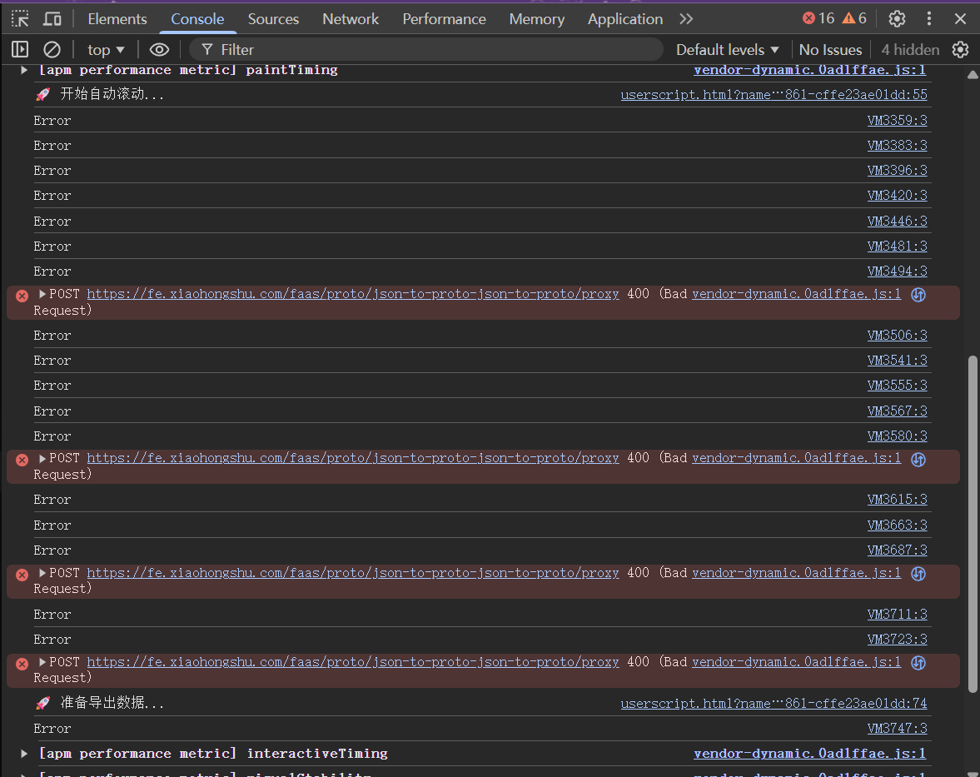Type in the console Filter field
Viewport: 980px width, 777px height.
(x=433, y=50)
